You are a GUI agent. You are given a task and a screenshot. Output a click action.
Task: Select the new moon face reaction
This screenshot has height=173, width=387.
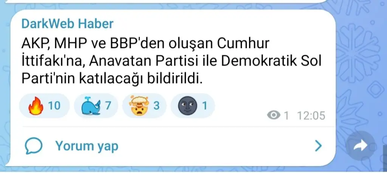point(187,106)
